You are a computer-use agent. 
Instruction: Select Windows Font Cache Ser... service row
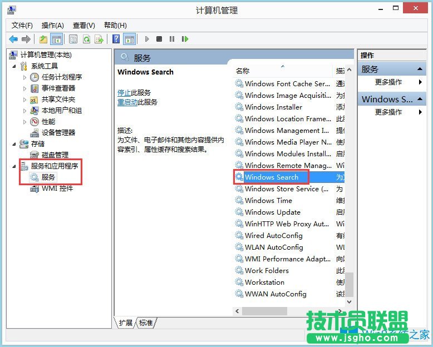289,83
